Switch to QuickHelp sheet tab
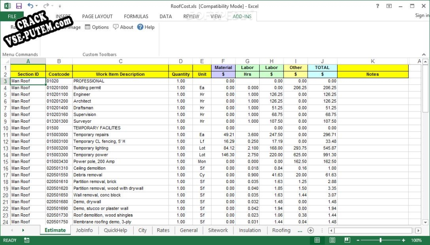Viewport: 430px width, 245px height. tap(115, 230)
